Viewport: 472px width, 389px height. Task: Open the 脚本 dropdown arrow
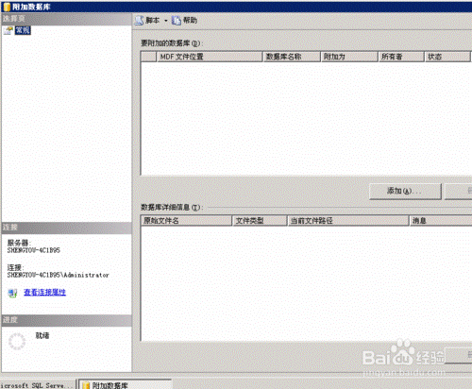(x=166, y=21)
